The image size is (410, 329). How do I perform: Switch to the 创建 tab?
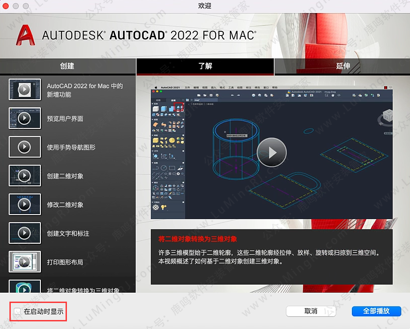[x=67, y=66]
